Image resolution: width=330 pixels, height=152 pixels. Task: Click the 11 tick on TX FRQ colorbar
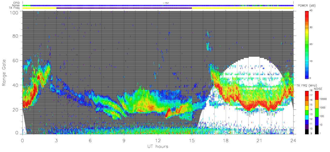point(311,124)
